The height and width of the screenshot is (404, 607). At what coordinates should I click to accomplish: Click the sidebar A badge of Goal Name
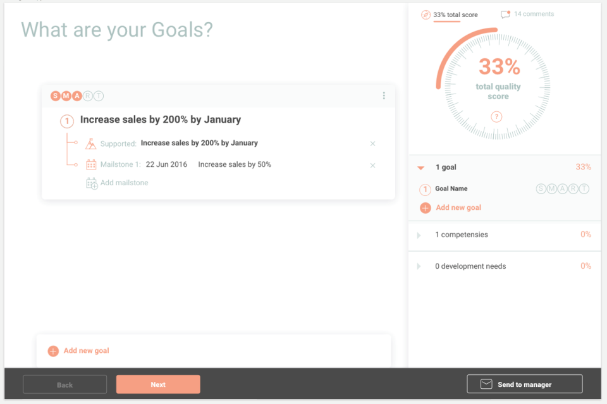point(563,188)
